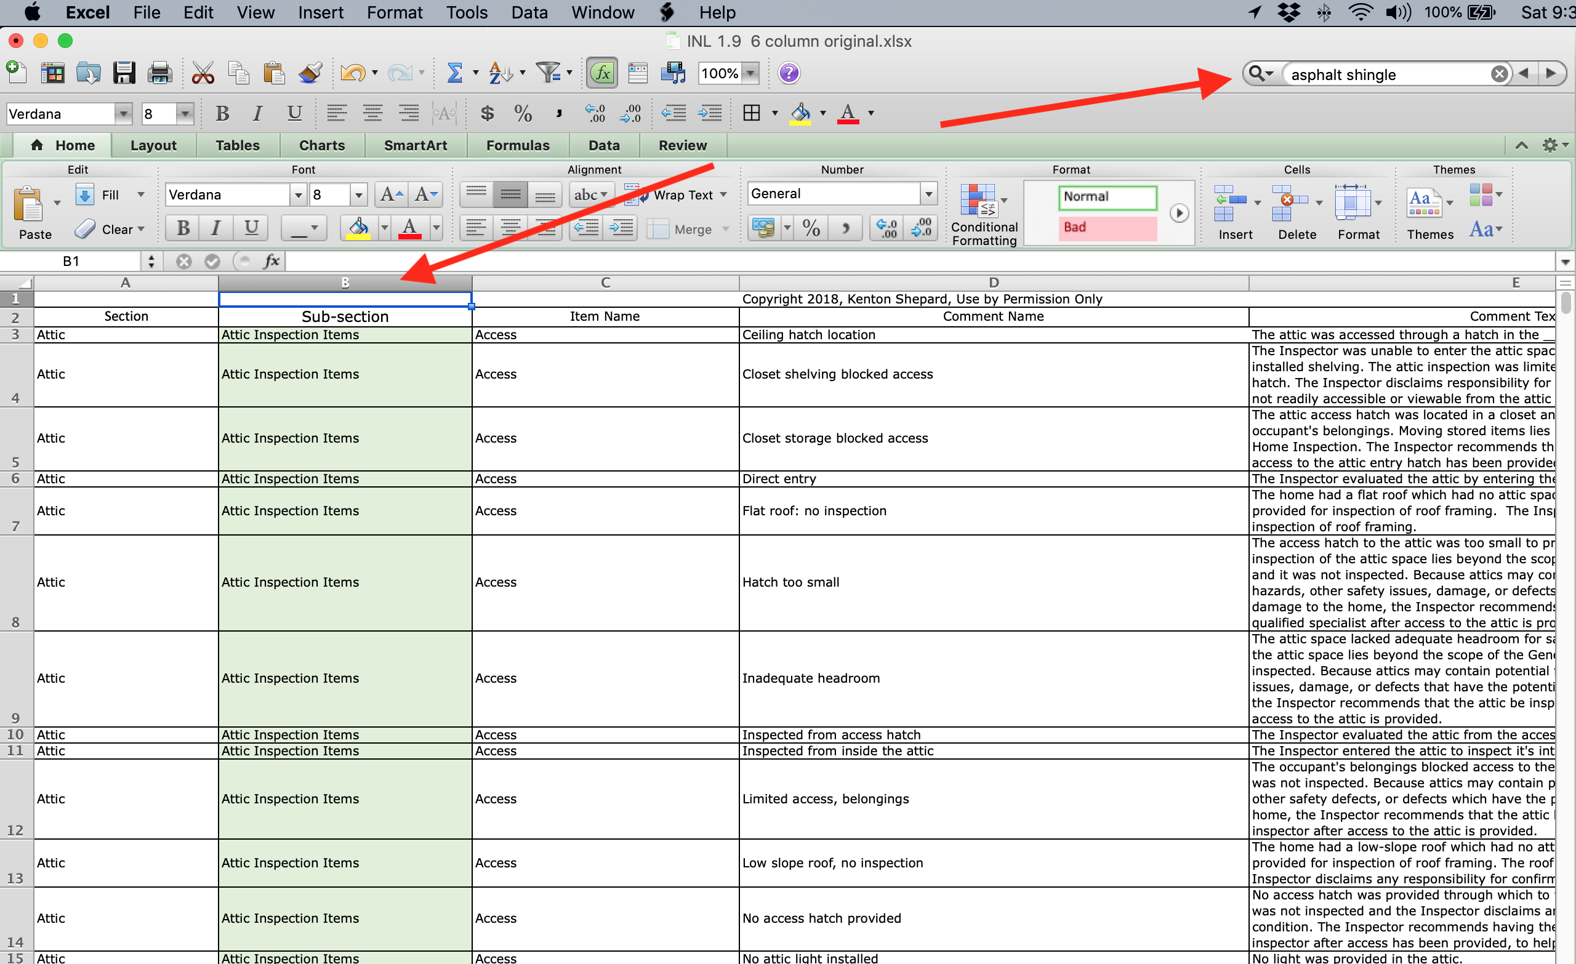Expand the Clear dropdown in Edit group

click(x=141, y=229)
